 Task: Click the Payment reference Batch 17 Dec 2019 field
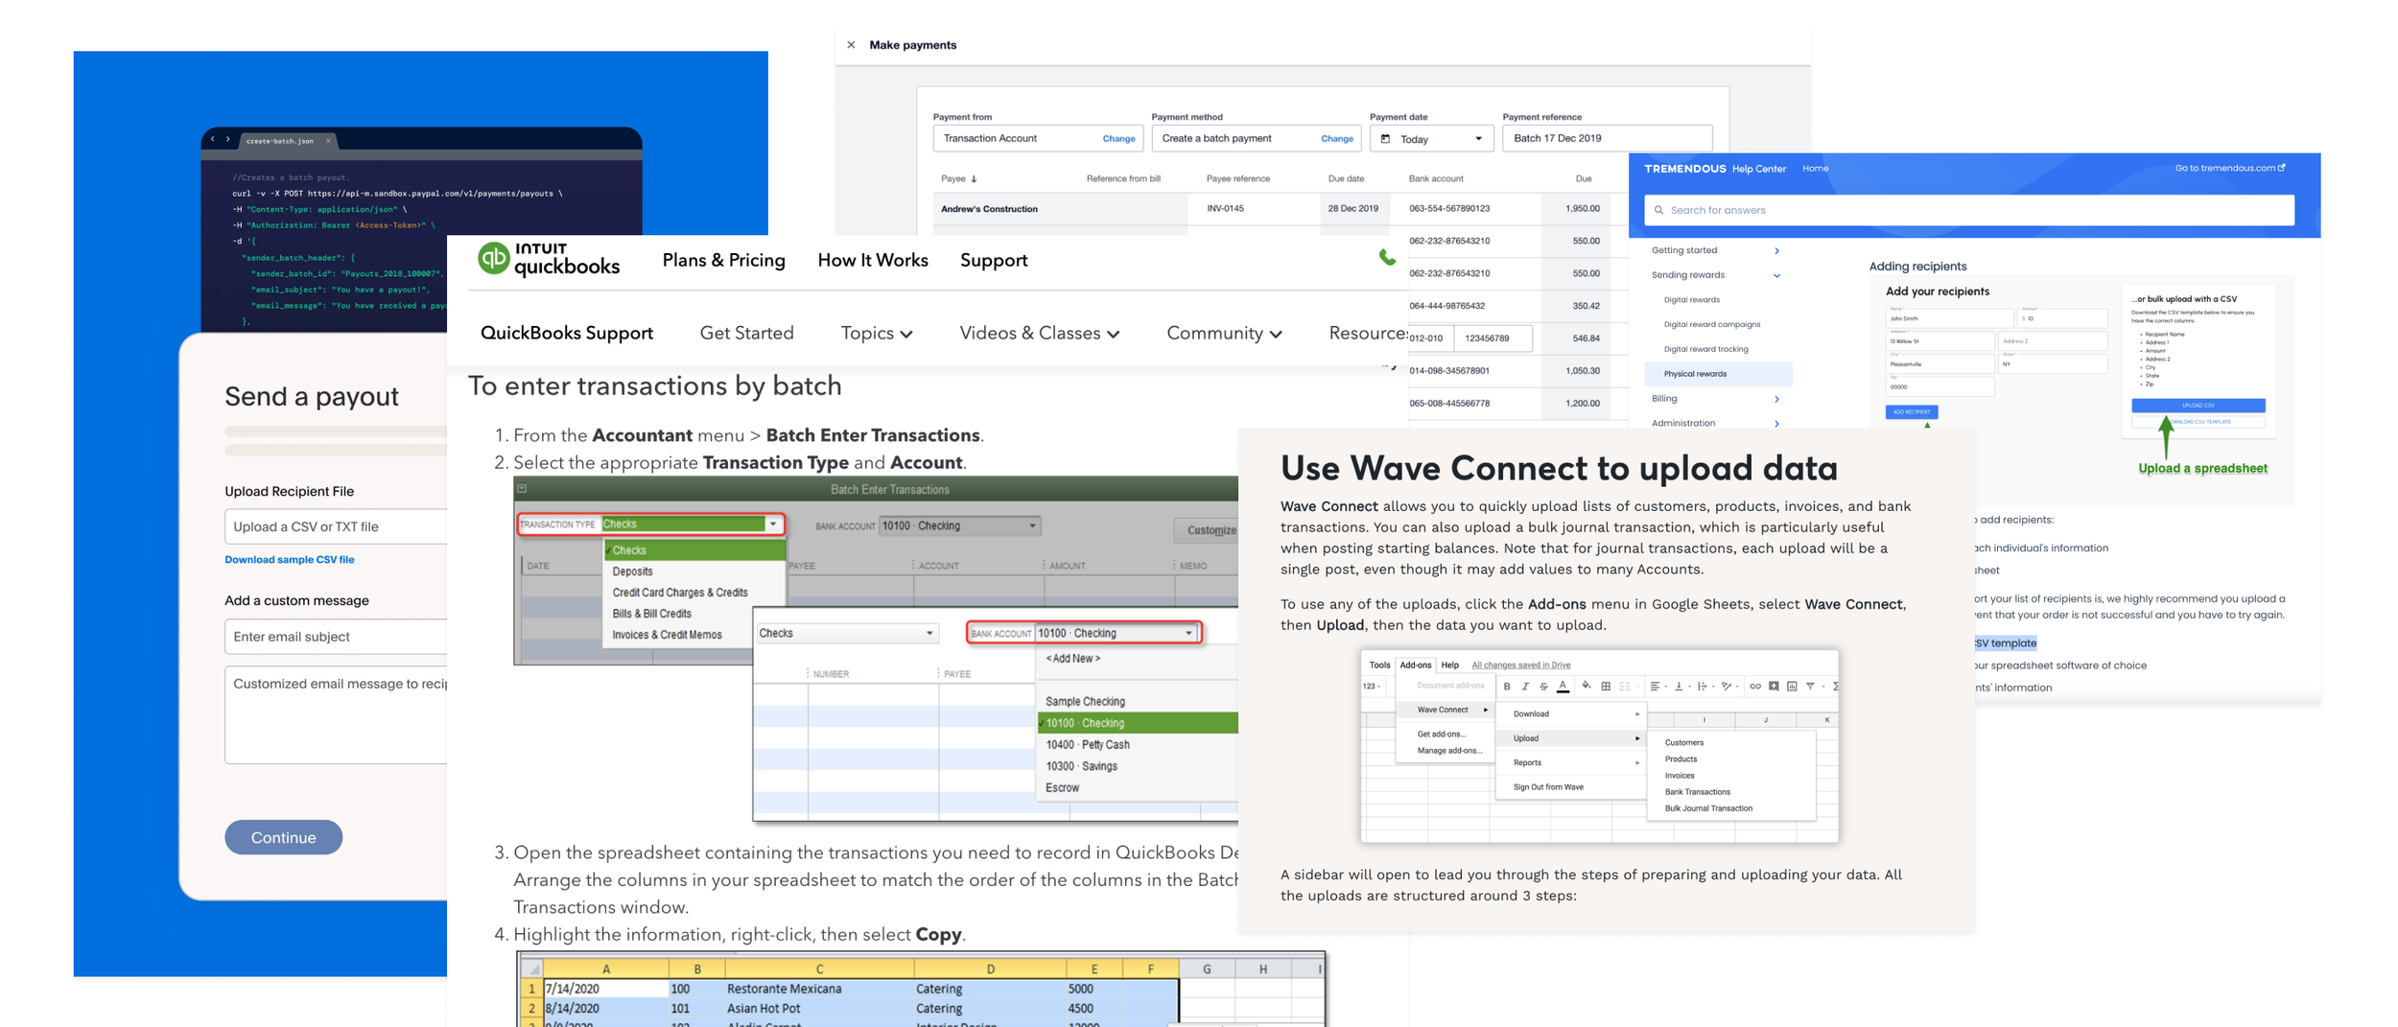(x=1607, y=139)
